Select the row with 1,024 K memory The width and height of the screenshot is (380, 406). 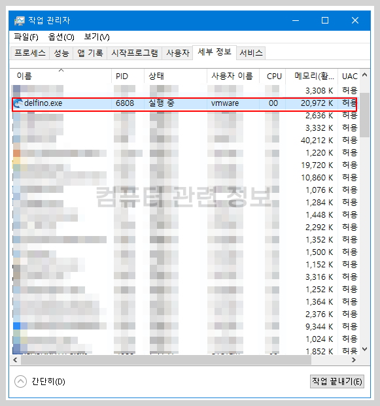[x=184, y=339]
